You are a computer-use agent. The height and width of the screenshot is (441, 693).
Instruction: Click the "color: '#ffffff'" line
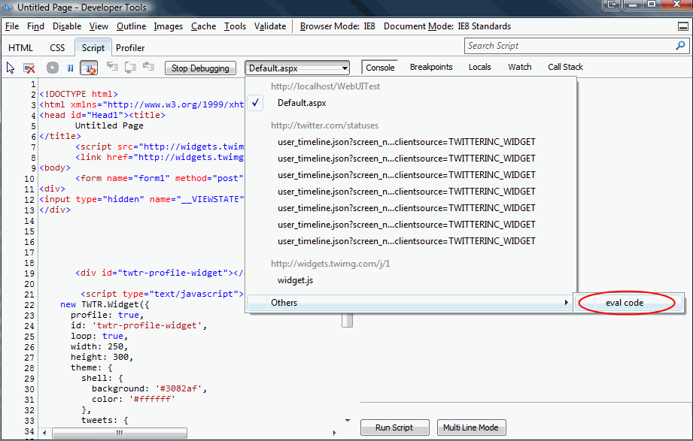[x=133, y=400]
